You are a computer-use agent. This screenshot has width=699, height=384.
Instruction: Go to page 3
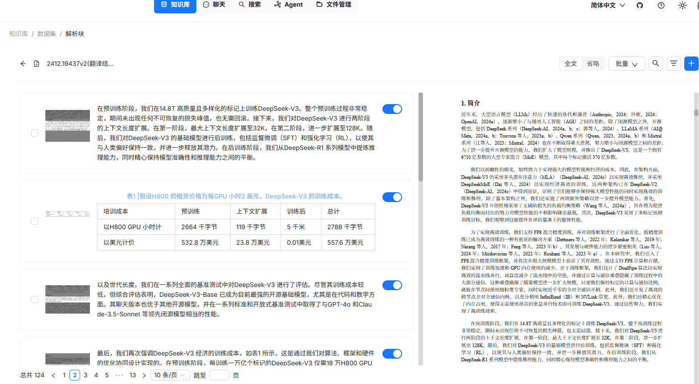[x=85, y=375]
